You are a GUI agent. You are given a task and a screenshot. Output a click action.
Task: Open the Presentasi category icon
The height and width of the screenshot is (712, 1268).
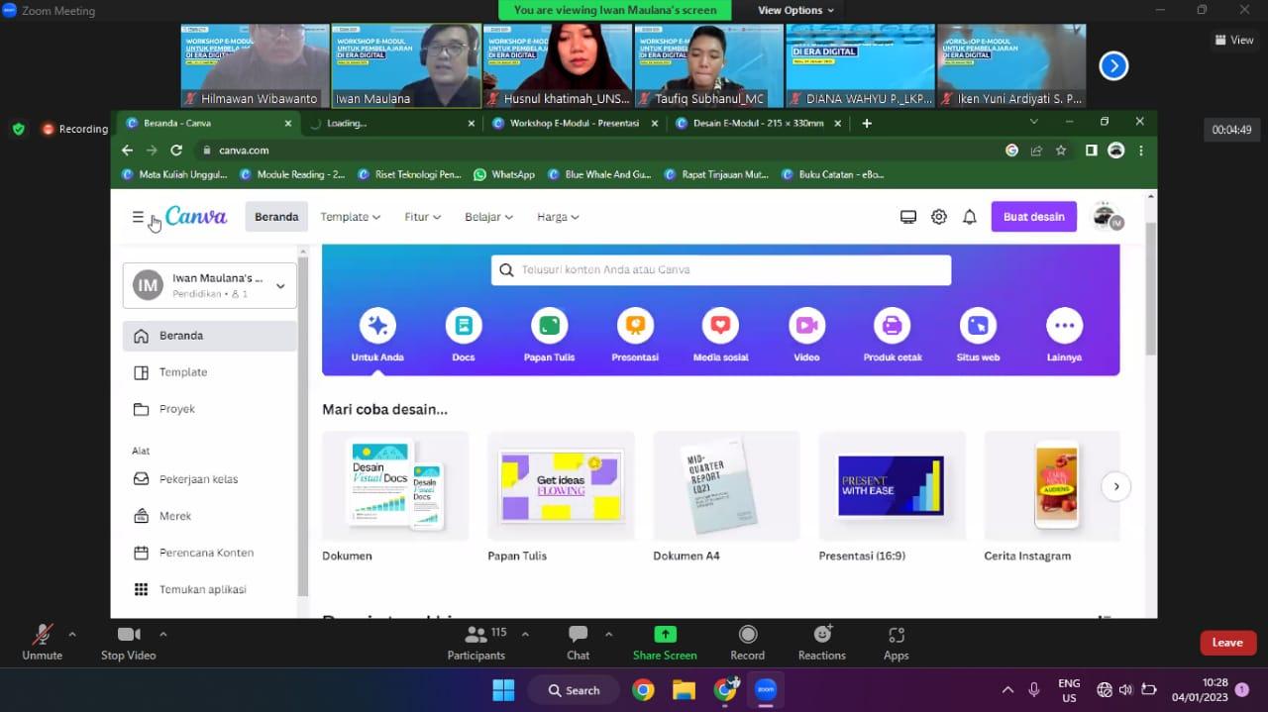point(635,326)
